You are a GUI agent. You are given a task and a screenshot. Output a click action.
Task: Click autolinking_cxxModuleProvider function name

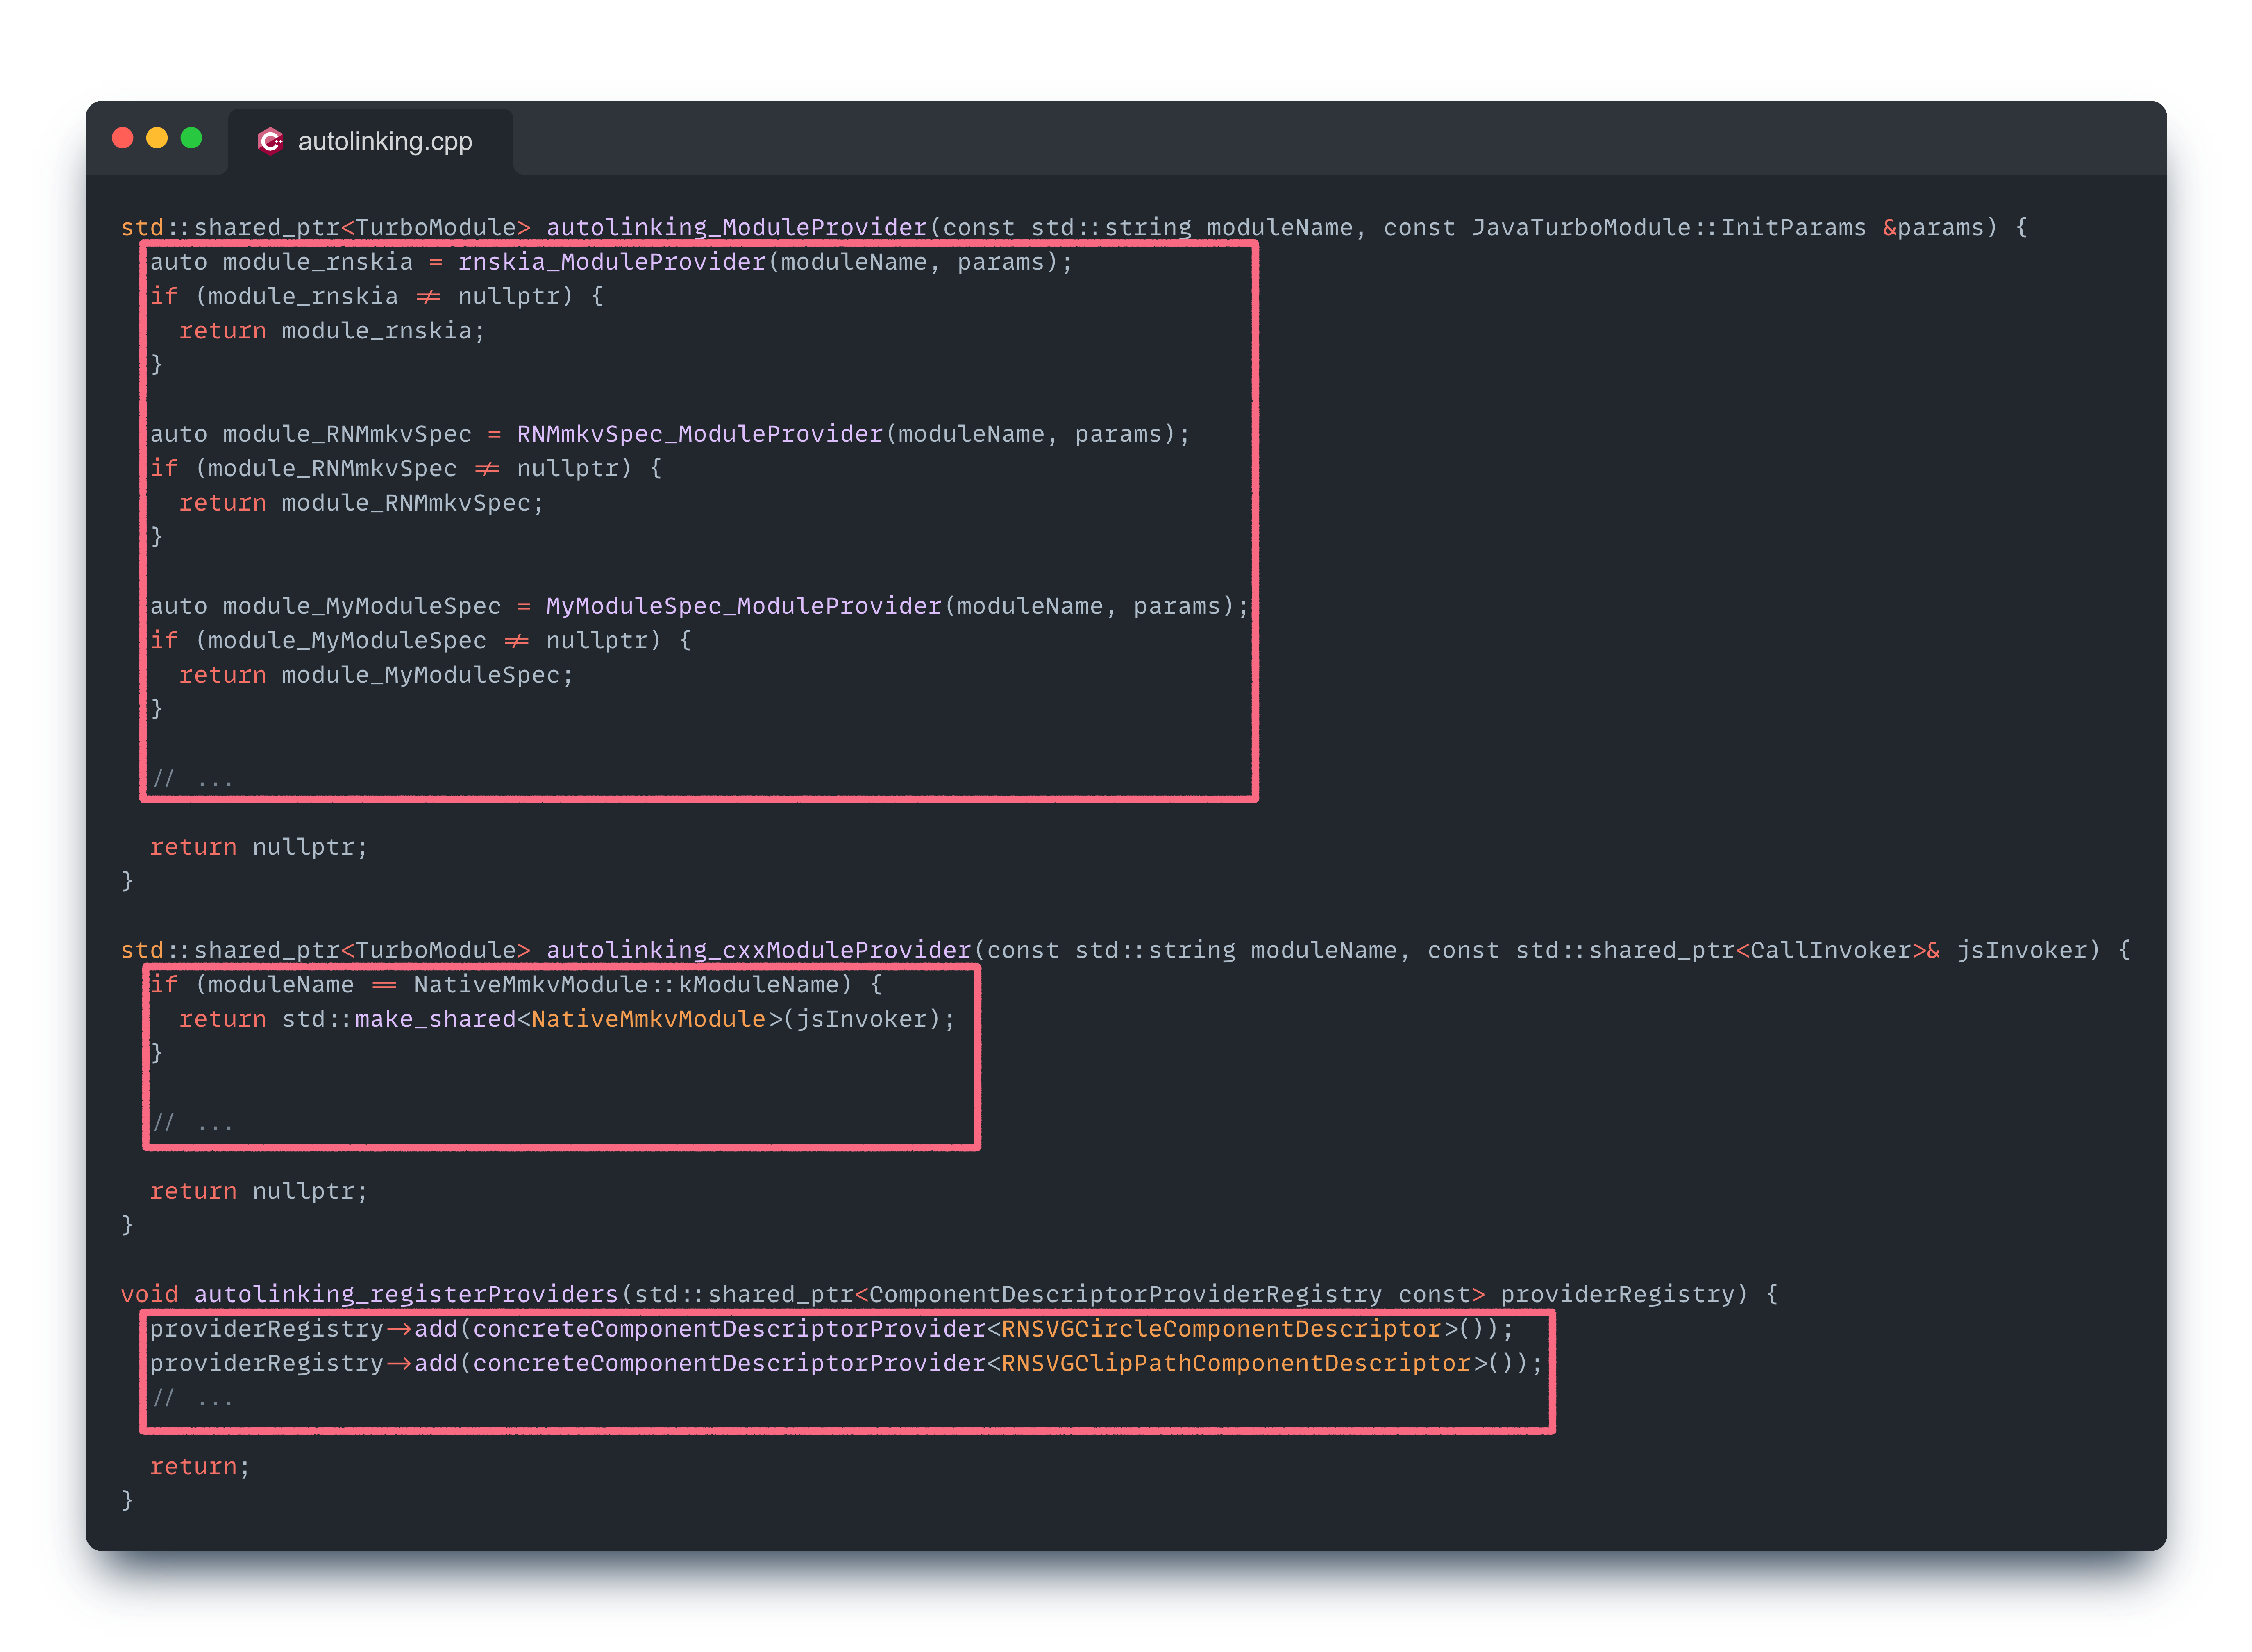[758, 950]
